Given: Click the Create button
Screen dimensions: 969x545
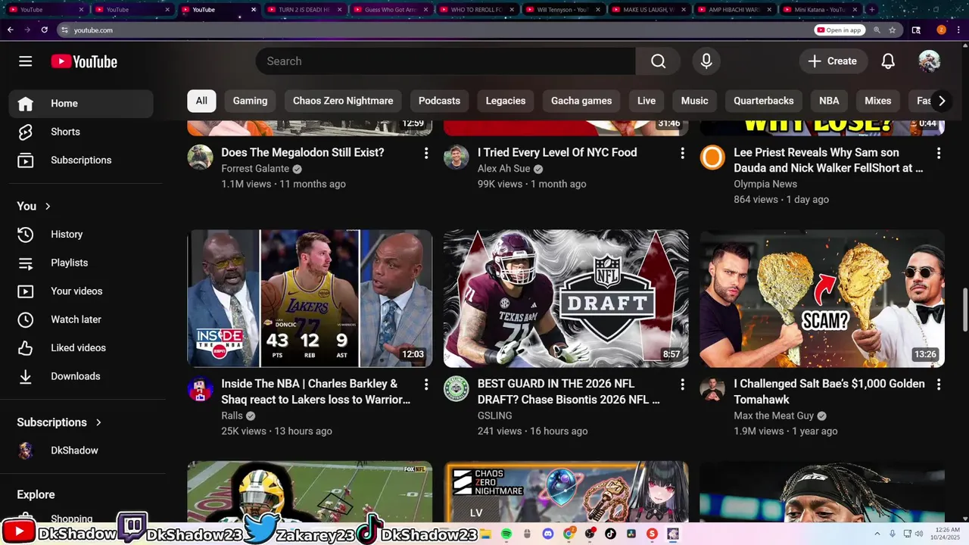Looking at the screenshot, I should [832, 61].
